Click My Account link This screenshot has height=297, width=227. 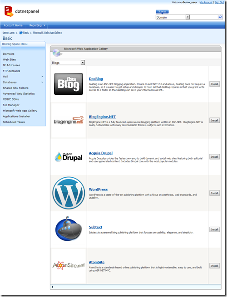pos(206,2)
